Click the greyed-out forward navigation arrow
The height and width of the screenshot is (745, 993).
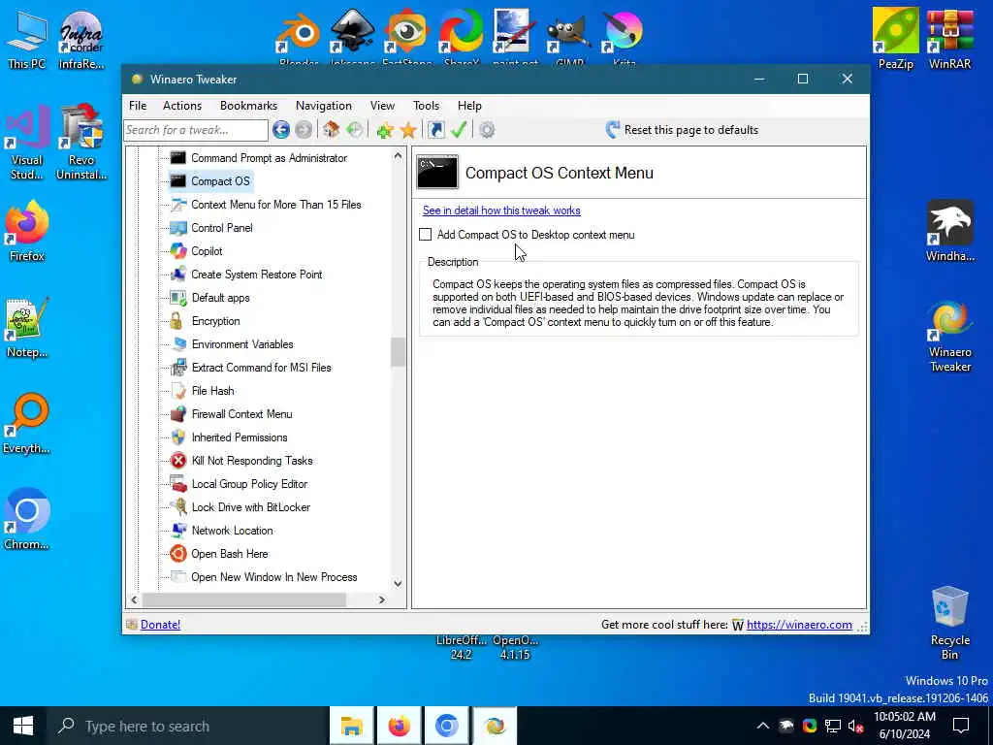304,130
